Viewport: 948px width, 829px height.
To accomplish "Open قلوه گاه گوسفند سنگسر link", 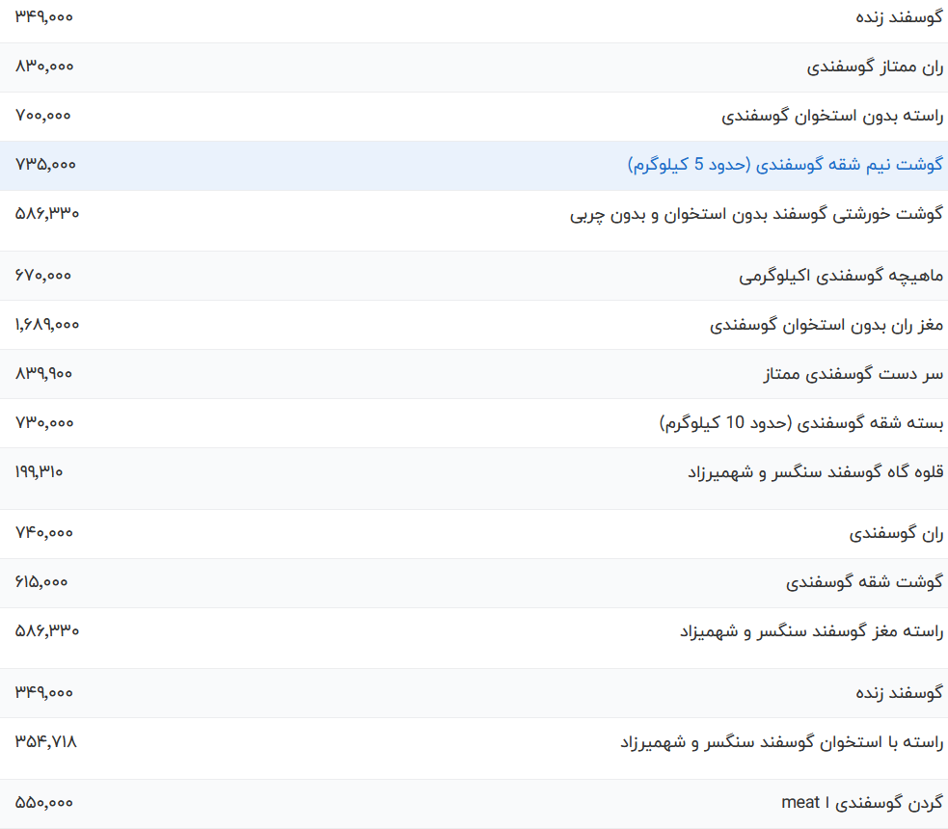I will pyautogui.click(x=815, y=472).
